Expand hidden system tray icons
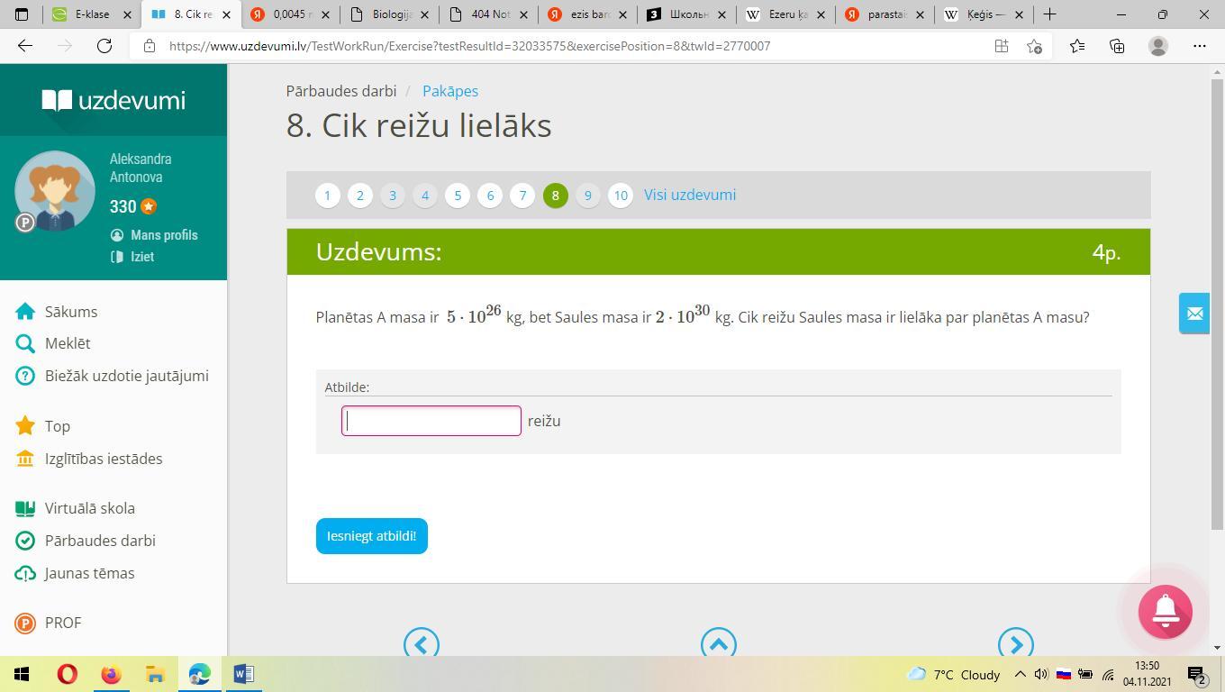 point(1020,674)
